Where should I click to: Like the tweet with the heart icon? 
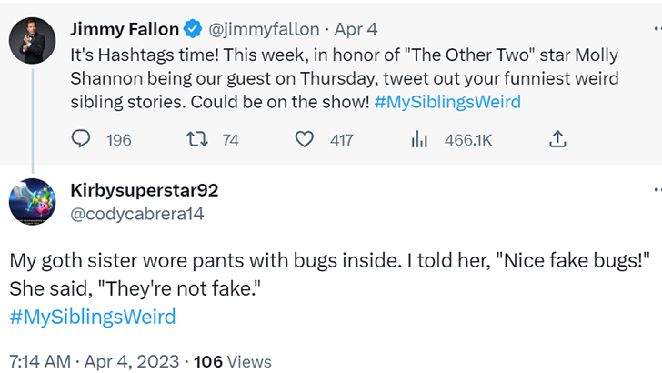pos(304,139)
